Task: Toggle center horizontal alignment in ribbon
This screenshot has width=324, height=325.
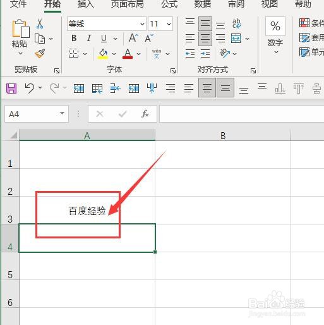Action: click(x=205, y=39)
